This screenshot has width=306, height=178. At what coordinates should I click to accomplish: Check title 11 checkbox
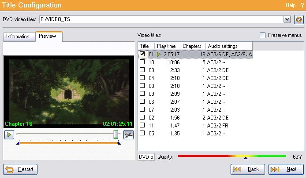coord(142,125)
